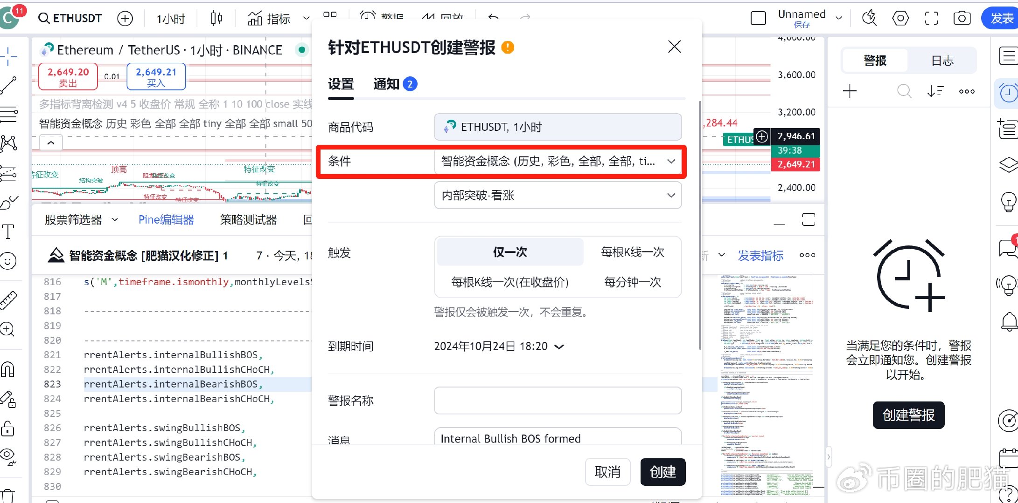
Task: Click 创建 to create the alert
Action: [x=663, y=472]
